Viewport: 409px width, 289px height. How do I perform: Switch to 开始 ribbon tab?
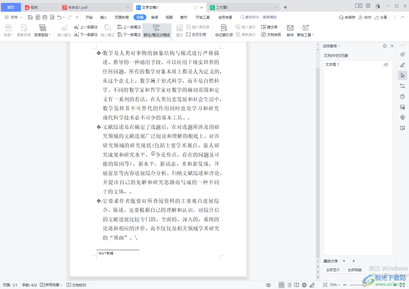[89, 17]
